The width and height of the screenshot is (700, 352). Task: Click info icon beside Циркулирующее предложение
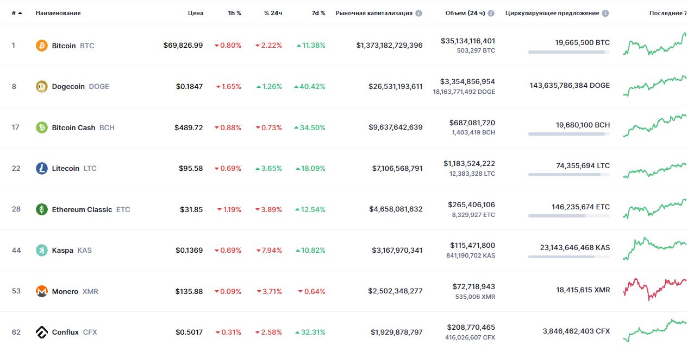click(605, 13)
